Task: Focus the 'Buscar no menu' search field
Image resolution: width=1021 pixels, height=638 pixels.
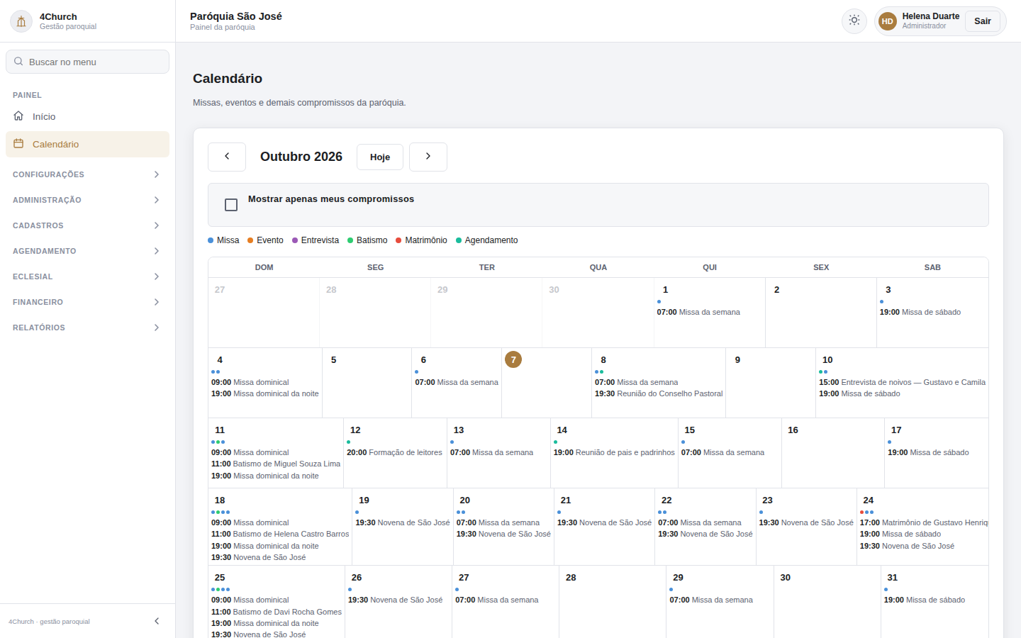Action: [x=88, y=62]
